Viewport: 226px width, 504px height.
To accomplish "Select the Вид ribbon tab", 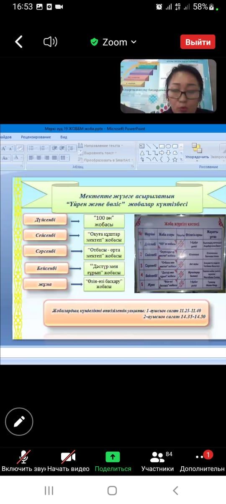I will coord(64,137).
